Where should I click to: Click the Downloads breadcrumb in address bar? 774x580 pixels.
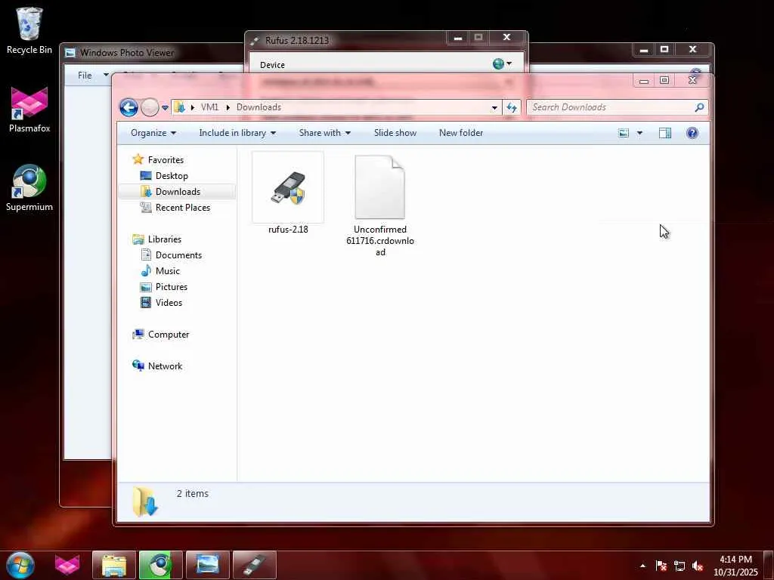click(259, 107)
